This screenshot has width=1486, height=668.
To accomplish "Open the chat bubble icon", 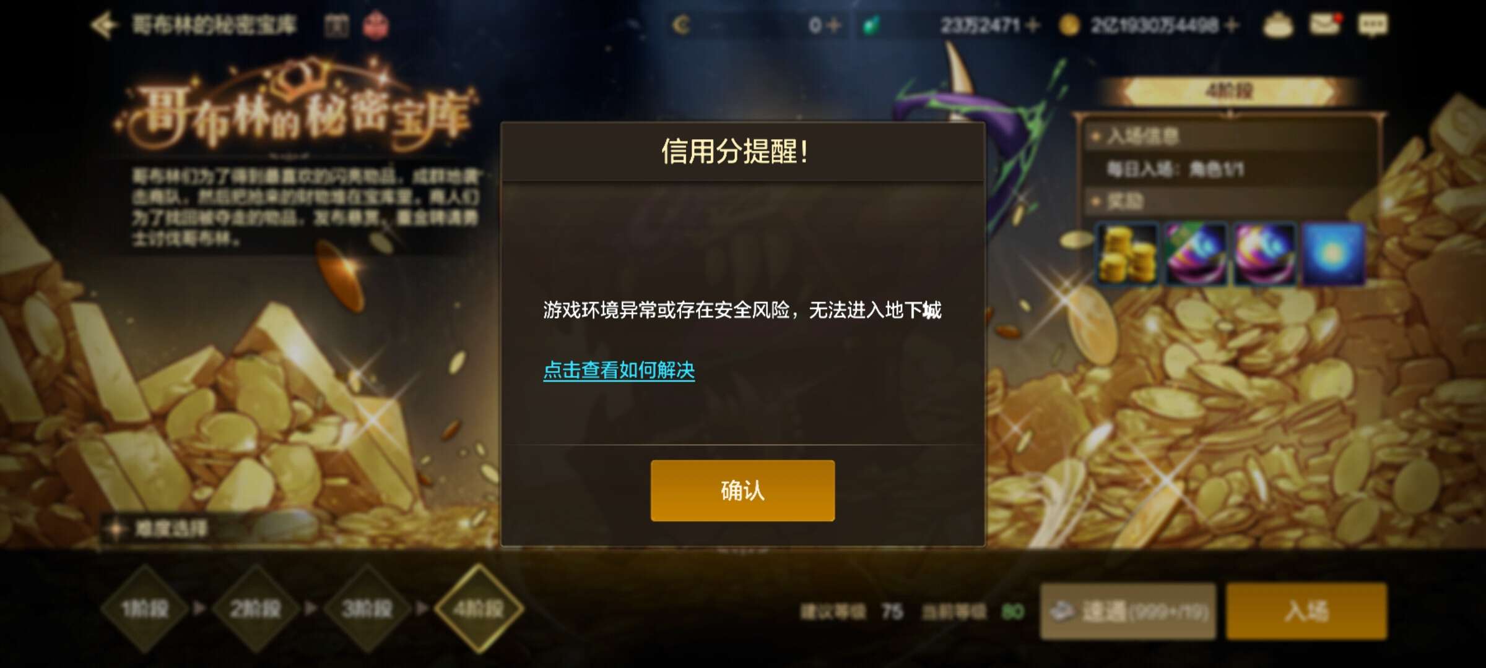I will pos(1373,25).
